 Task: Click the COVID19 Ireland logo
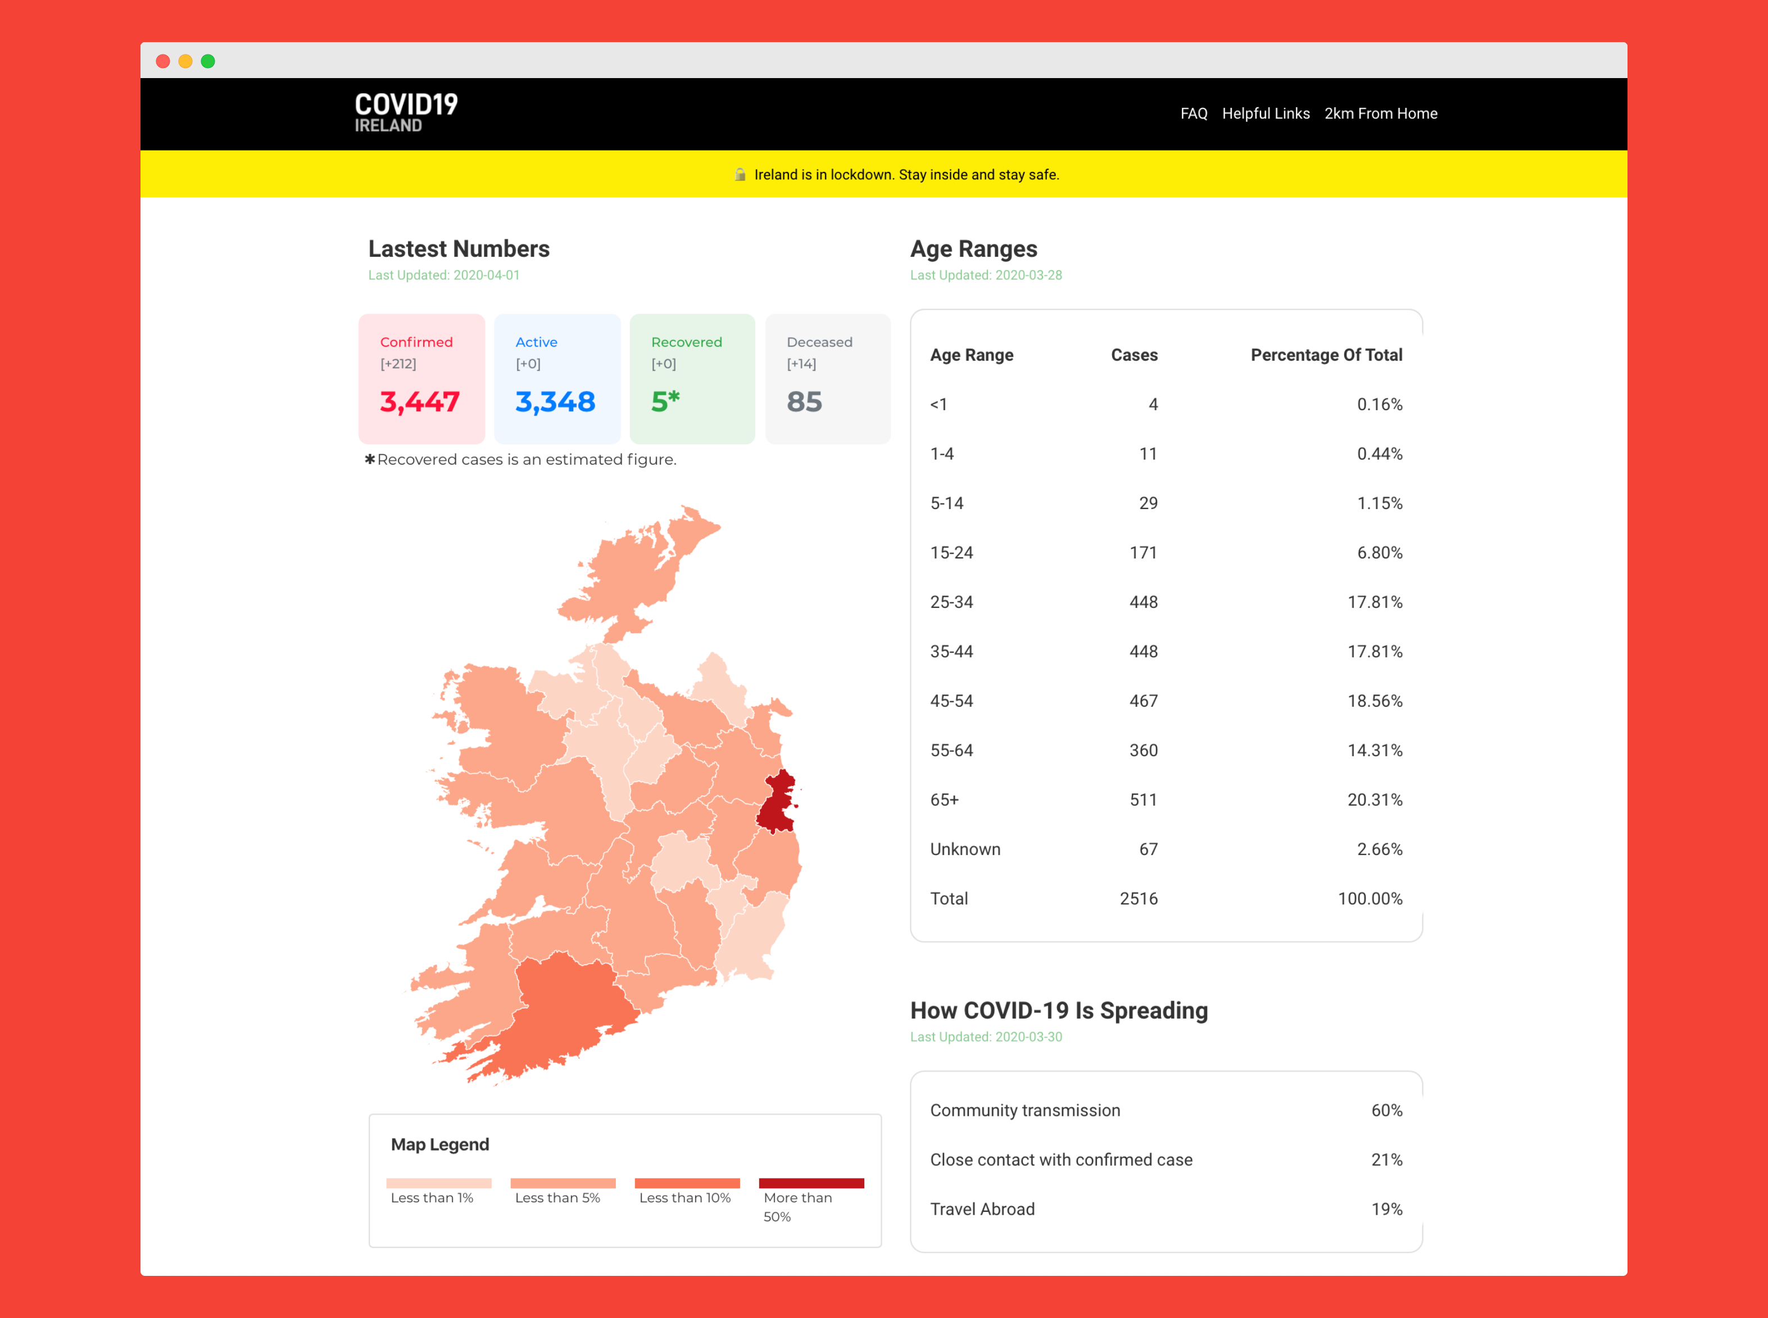click(405, 112)
